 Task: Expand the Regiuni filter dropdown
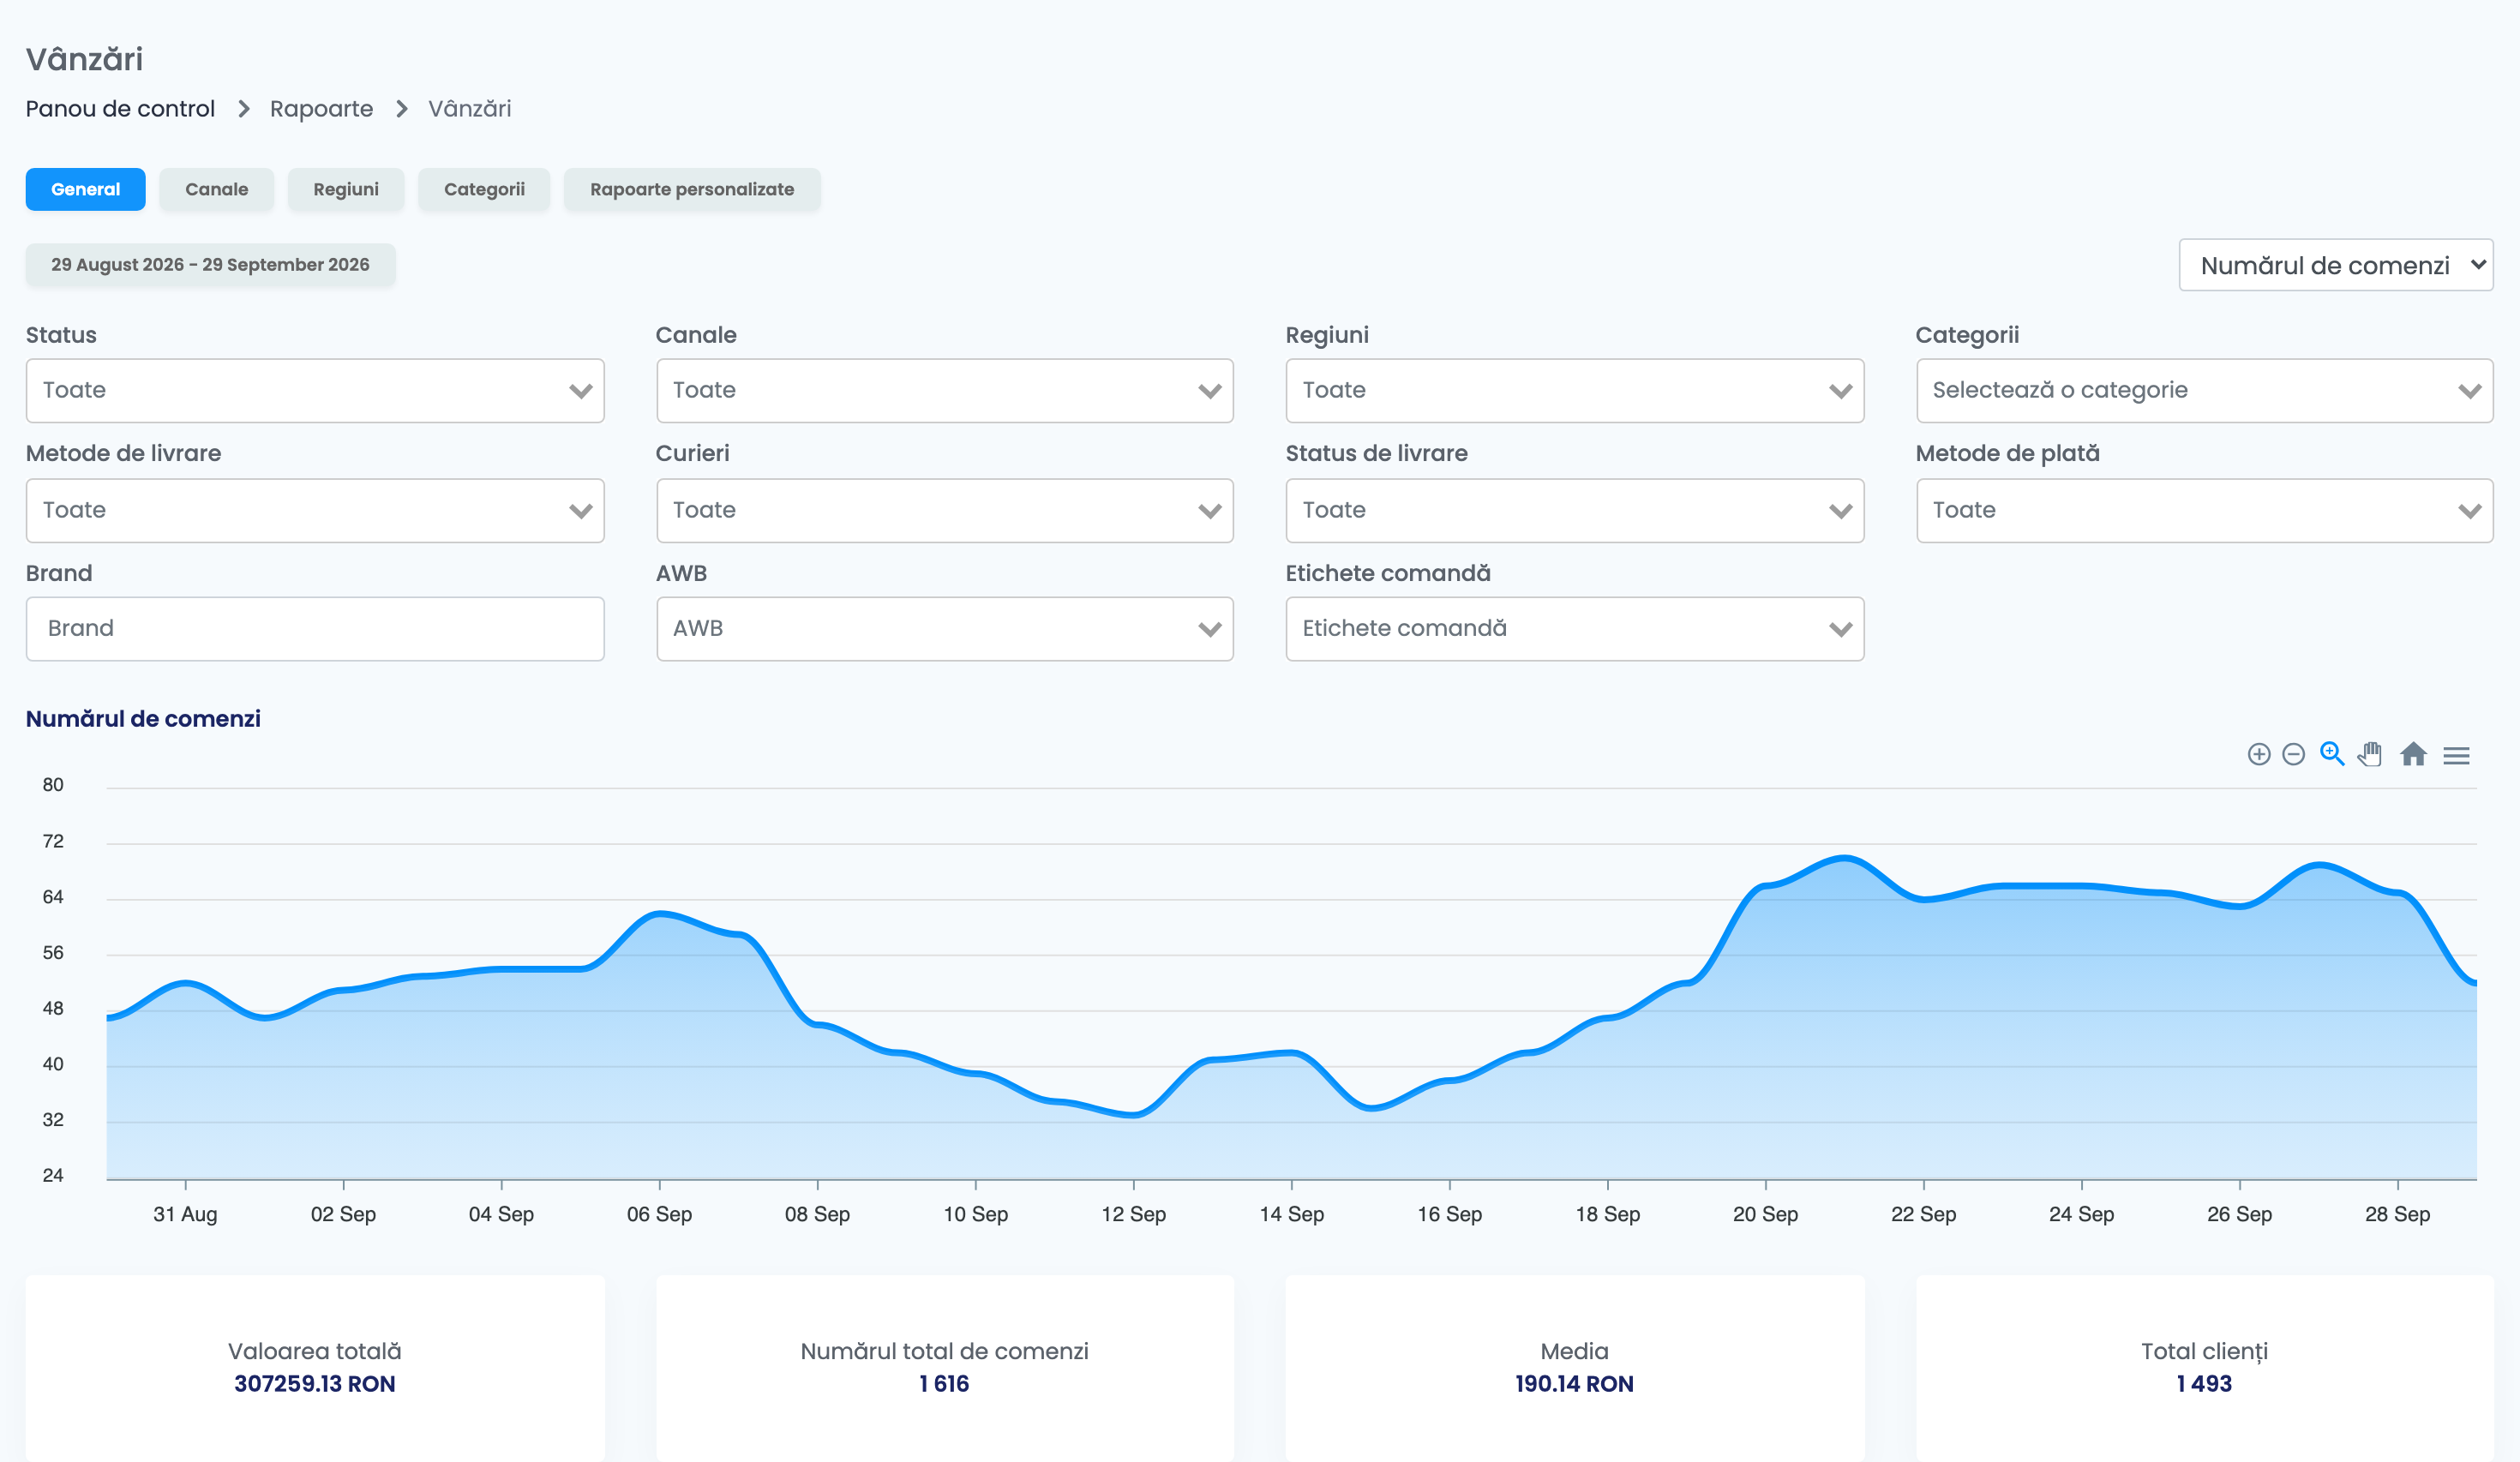1574,390
